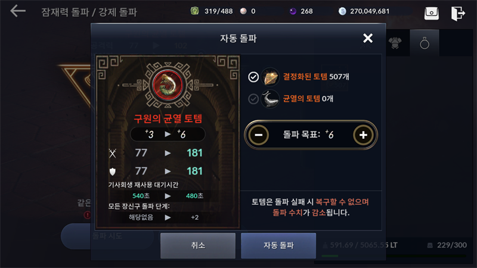The image size is (477, 268).
Task: Click the crystallized totem material icon
Action: tap(270, 77)
